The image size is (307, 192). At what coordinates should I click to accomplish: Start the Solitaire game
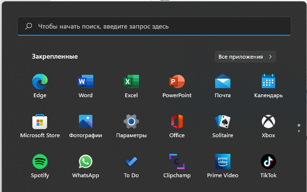223,122
